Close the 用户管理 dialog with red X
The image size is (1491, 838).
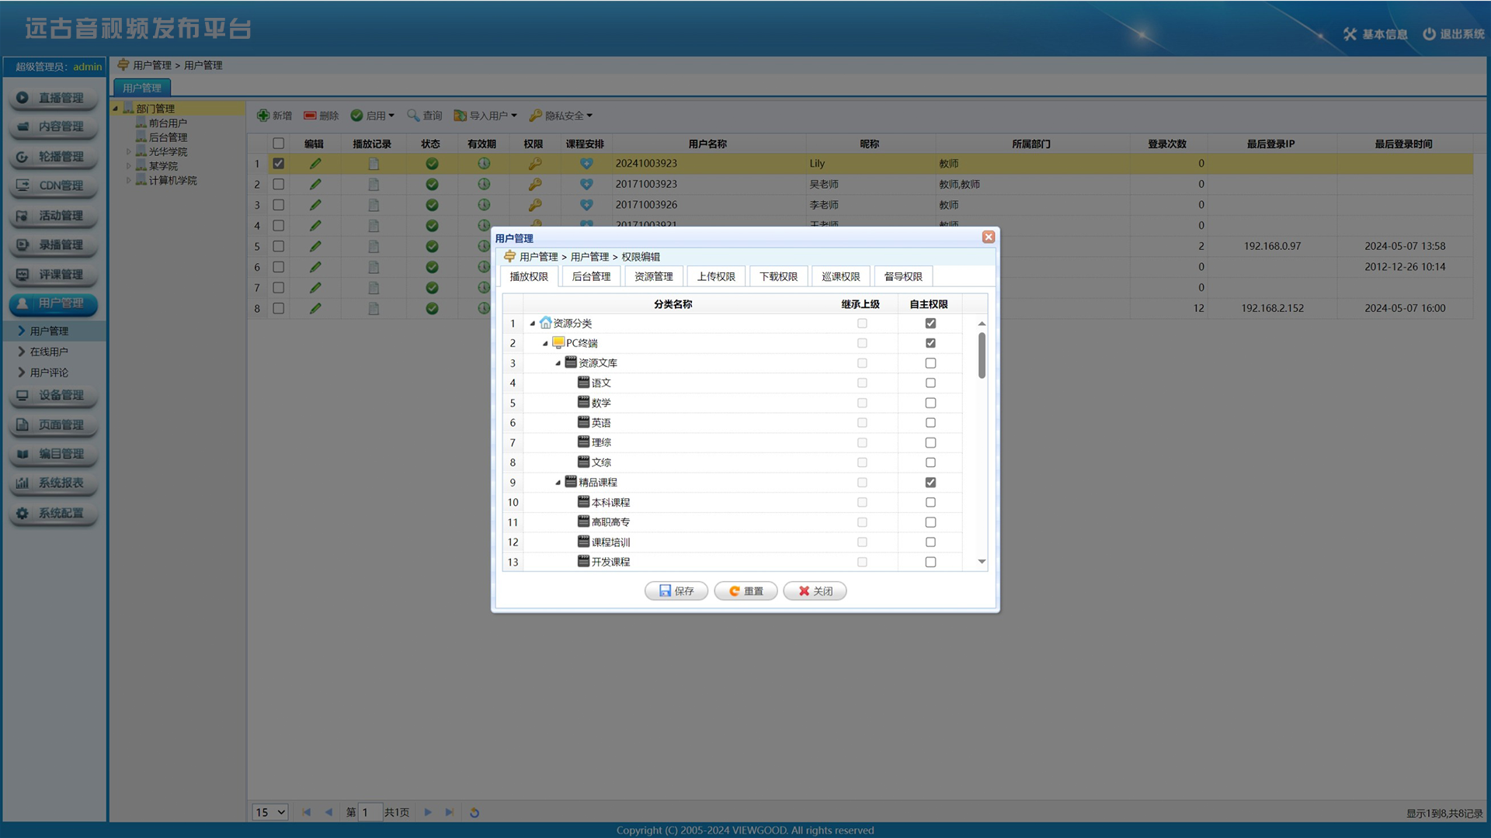coord(989,237)
